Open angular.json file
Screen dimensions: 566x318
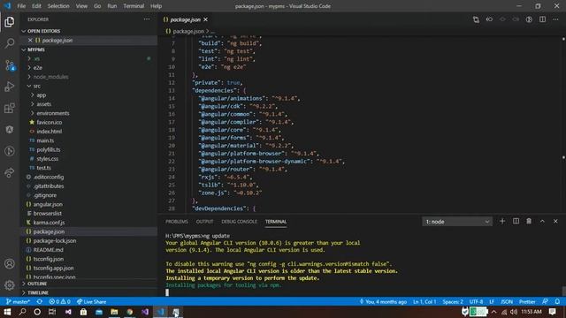(x=48, y=204)
